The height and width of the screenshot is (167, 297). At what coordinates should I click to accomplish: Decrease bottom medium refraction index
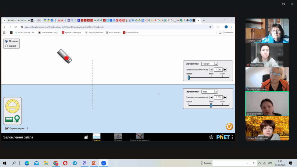point(211,97)
